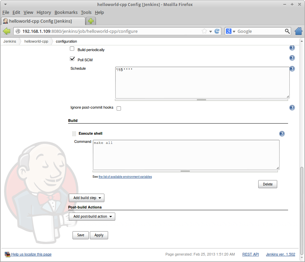Click inside the Command text area
305x262 pixels.
tap(186, 155)
